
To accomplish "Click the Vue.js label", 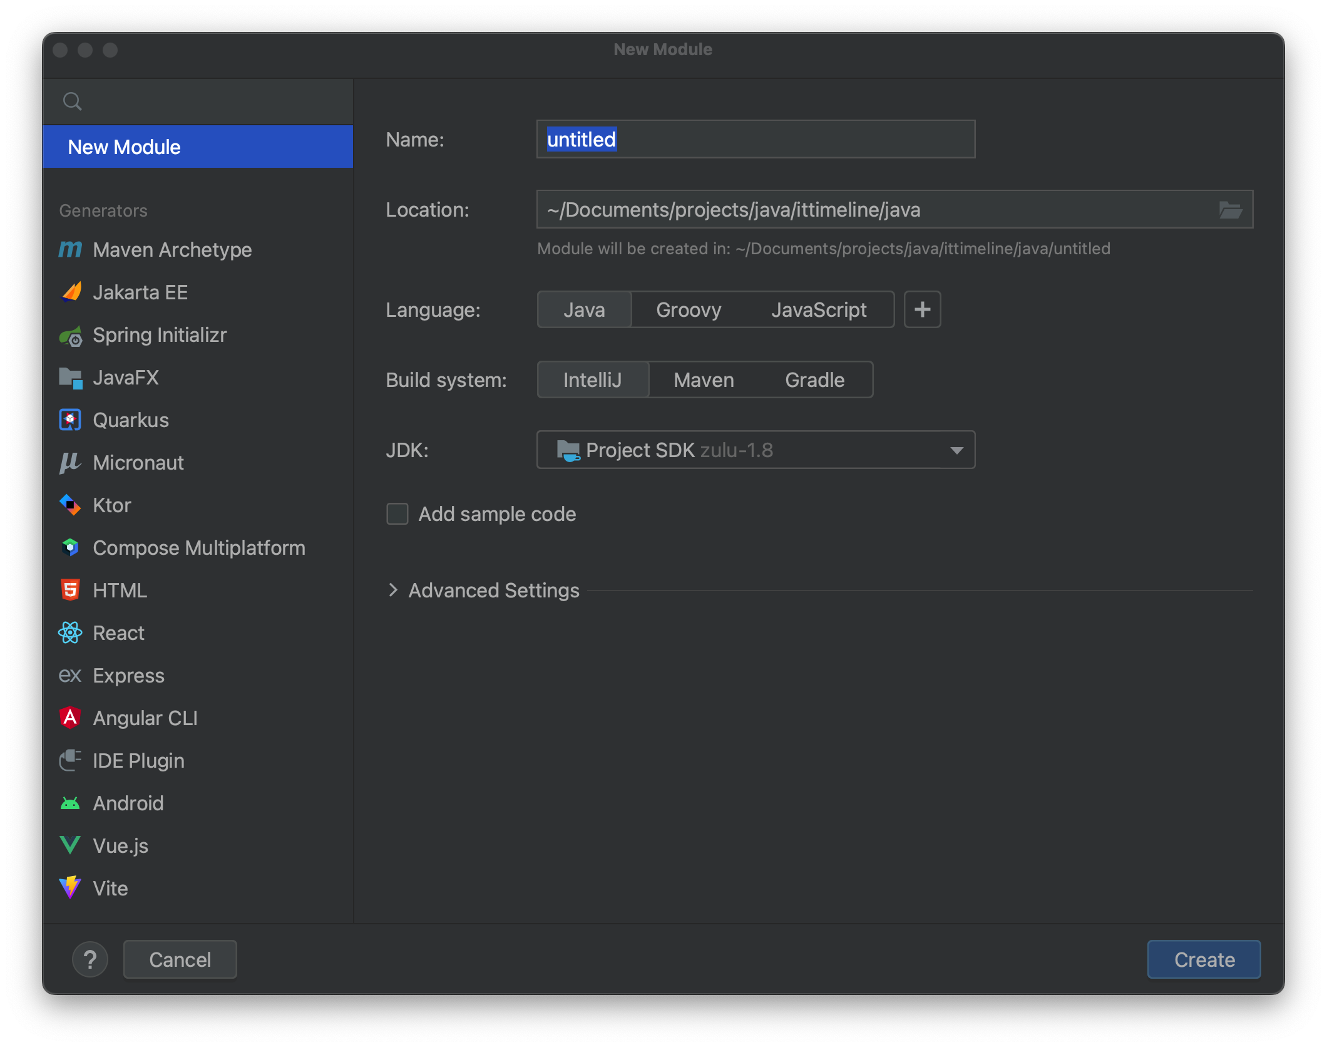I will (x=120, y=846).
